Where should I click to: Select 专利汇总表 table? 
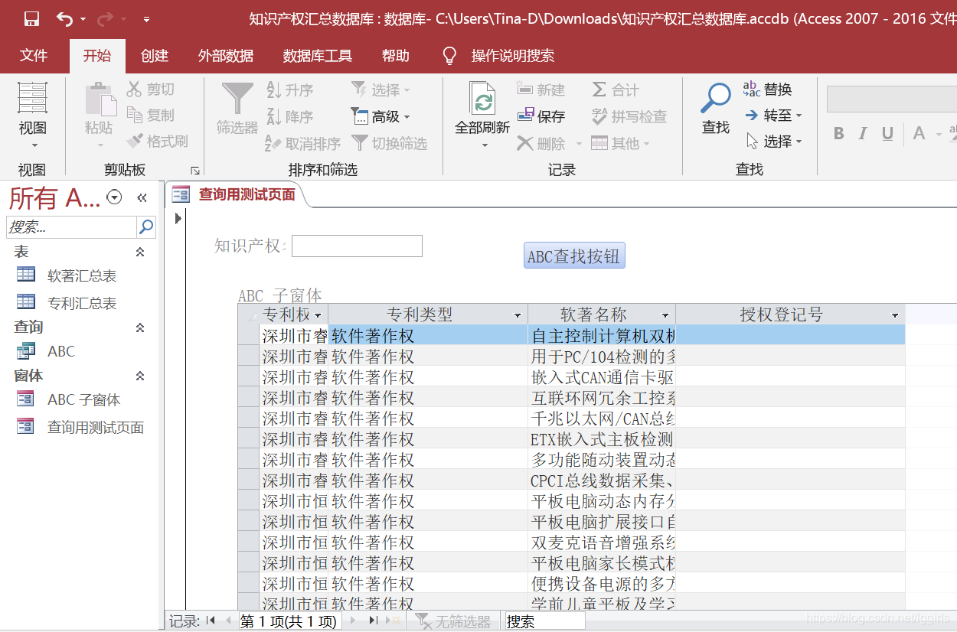coord(82,303)
